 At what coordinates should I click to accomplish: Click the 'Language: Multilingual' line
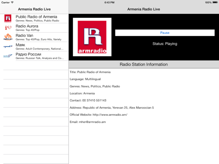[85, 79]
